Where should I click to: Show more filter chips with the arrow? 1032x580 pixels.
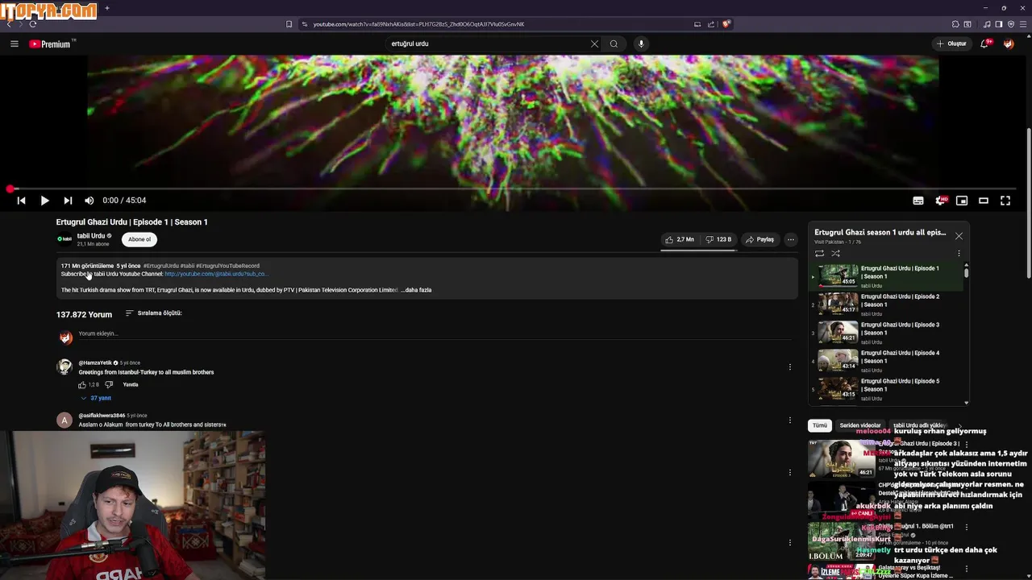click(959, 425)
